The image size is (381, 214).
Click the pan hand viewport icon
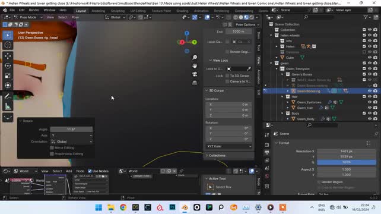195,66
